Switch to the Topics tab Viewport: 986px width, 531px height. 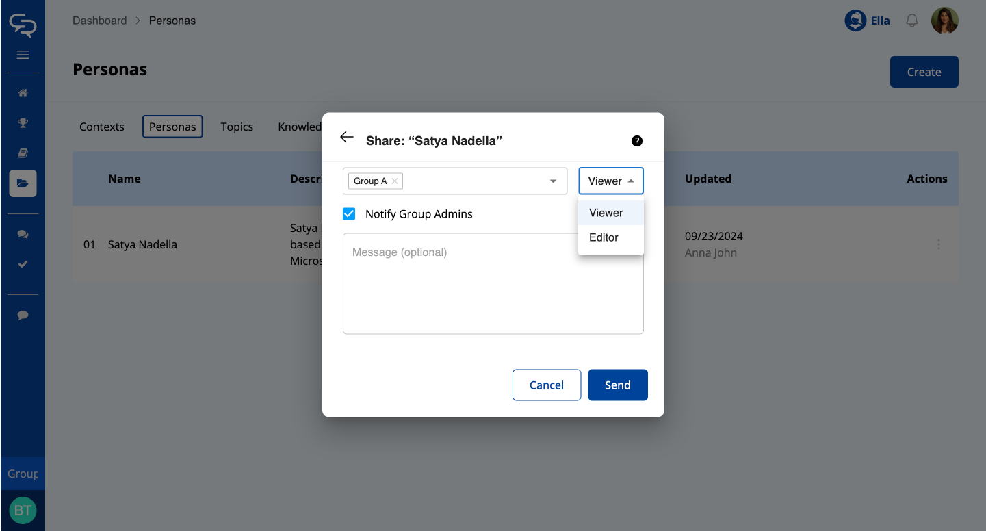pos(237,127)
